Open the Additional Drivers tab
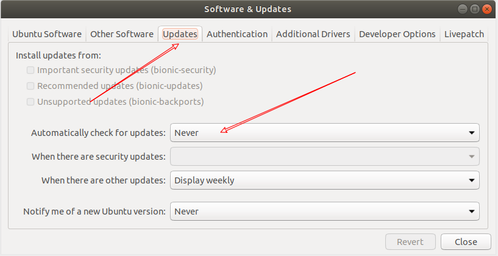 pyautogui.click(x=313, y=34)
